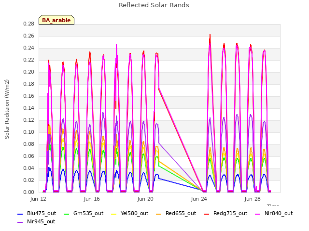Click the purple Nir945_out legend swatch
The height and width of the screenshot is (231, 309).
[20, 222]
